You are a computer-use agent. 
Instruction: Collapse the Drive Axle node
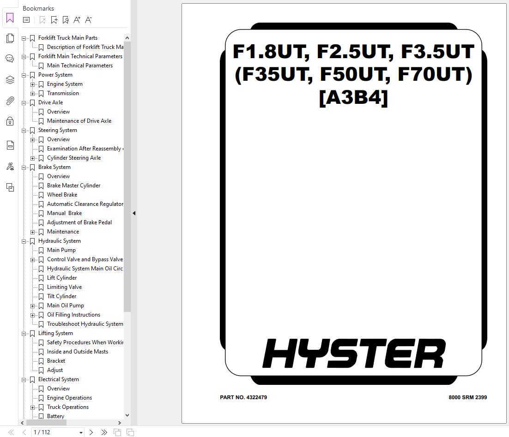(24, 103)
